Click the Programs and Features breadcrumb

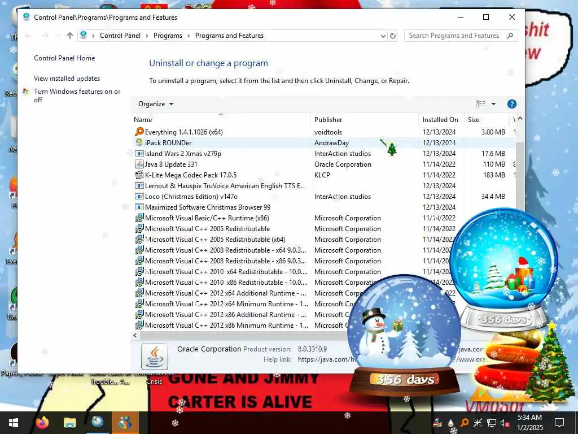(x=229, y=36)
